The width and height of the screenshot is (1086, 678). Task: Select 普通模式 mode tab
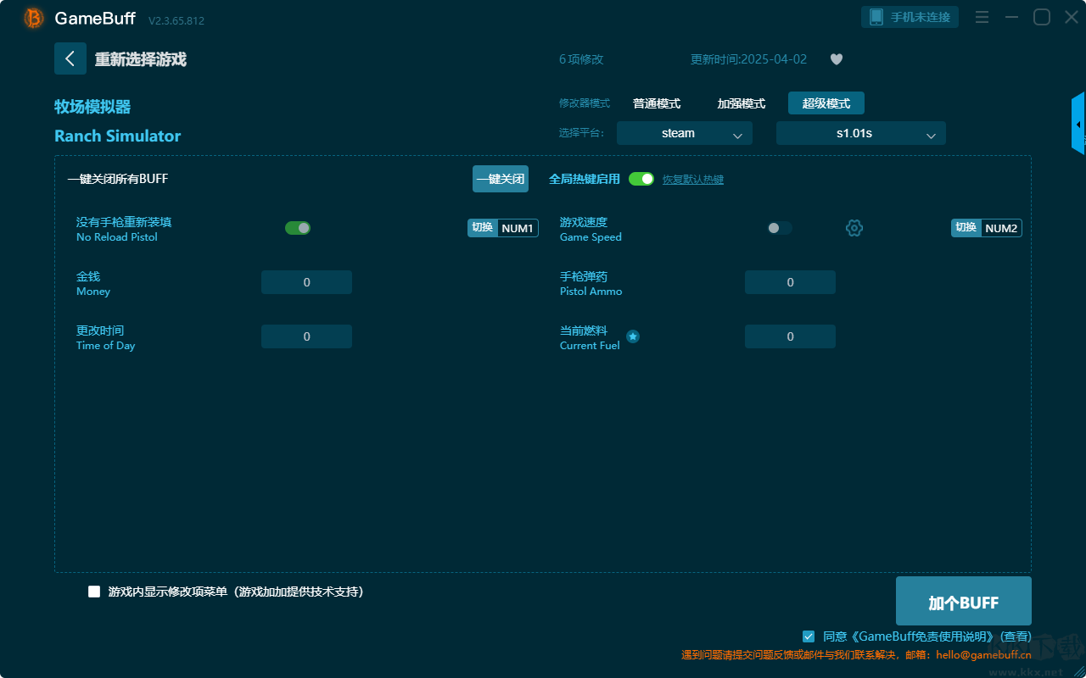pyautogui.click(x=657, y=103)
